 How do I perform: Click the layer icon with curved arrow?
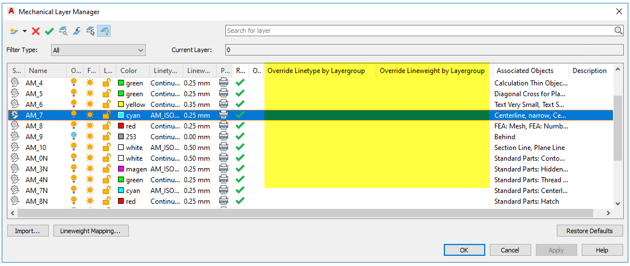[x=77, y=31]
